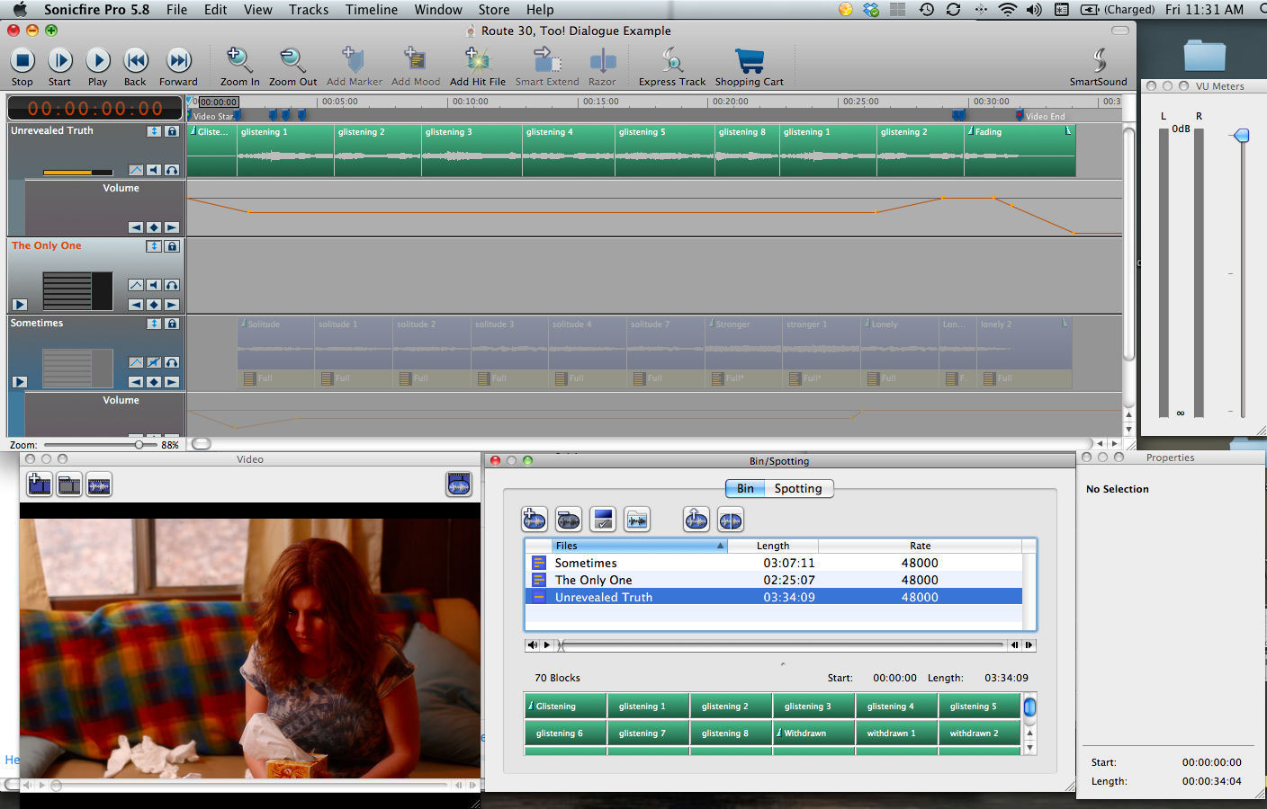The width and height of the screenshot is (1267, 809).
Task: Click the Add Mood toolbar icon
Action: (415, 60)
